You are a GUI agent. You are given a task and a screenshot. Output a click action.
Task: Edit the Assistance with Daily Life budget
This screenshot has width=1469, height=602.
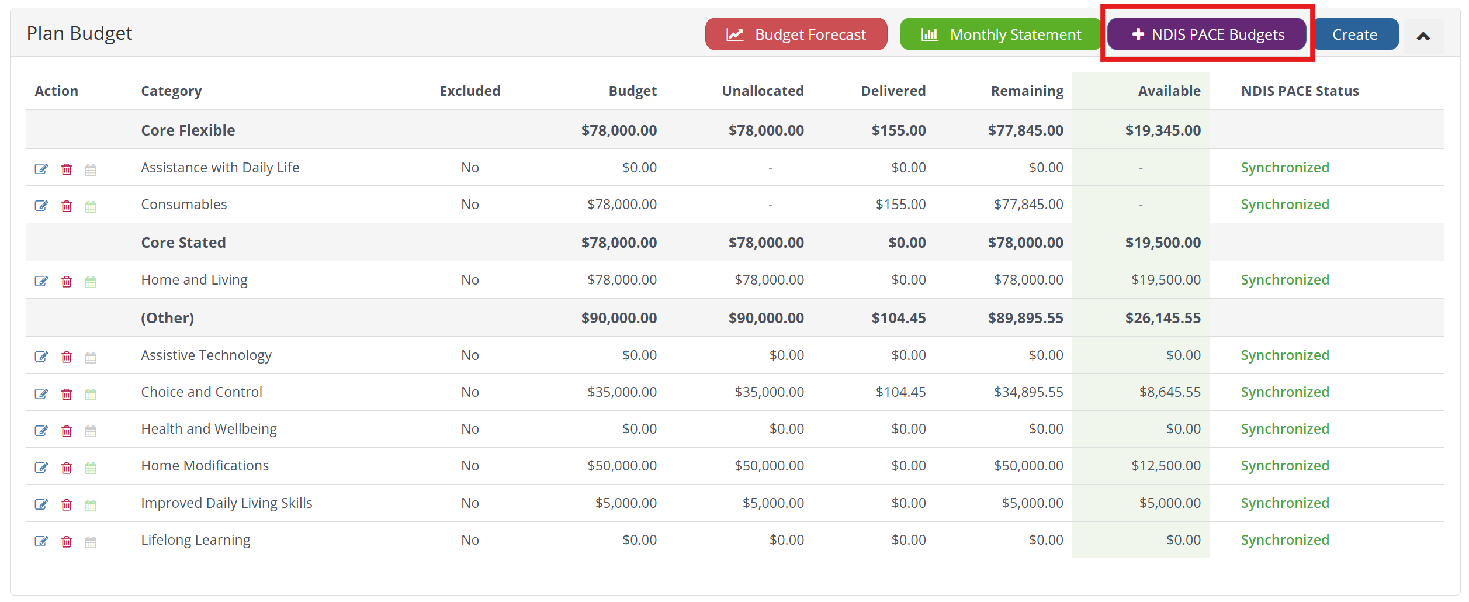point(41,169)
